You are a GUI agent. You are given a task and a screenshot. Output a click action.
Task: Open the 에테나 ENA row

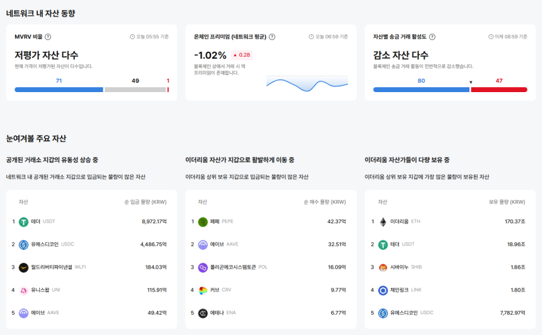tap(270, 313)
